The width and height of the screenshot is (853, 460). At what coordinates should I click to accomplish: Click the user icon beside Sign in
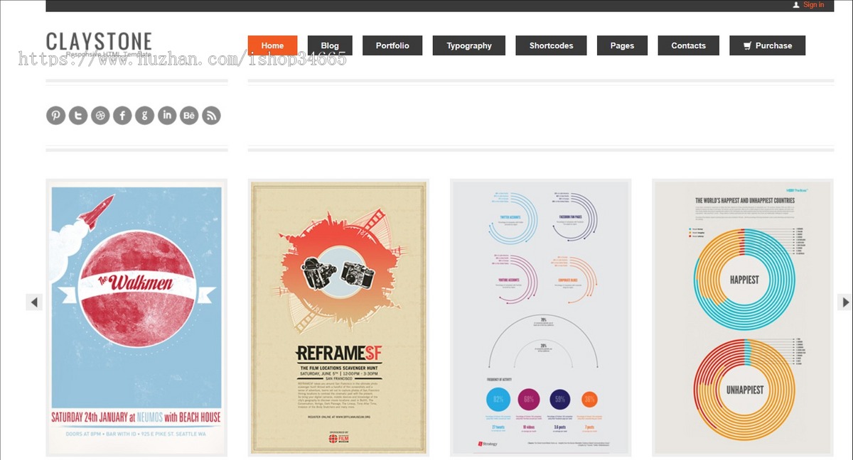click(x=796, y=5)
